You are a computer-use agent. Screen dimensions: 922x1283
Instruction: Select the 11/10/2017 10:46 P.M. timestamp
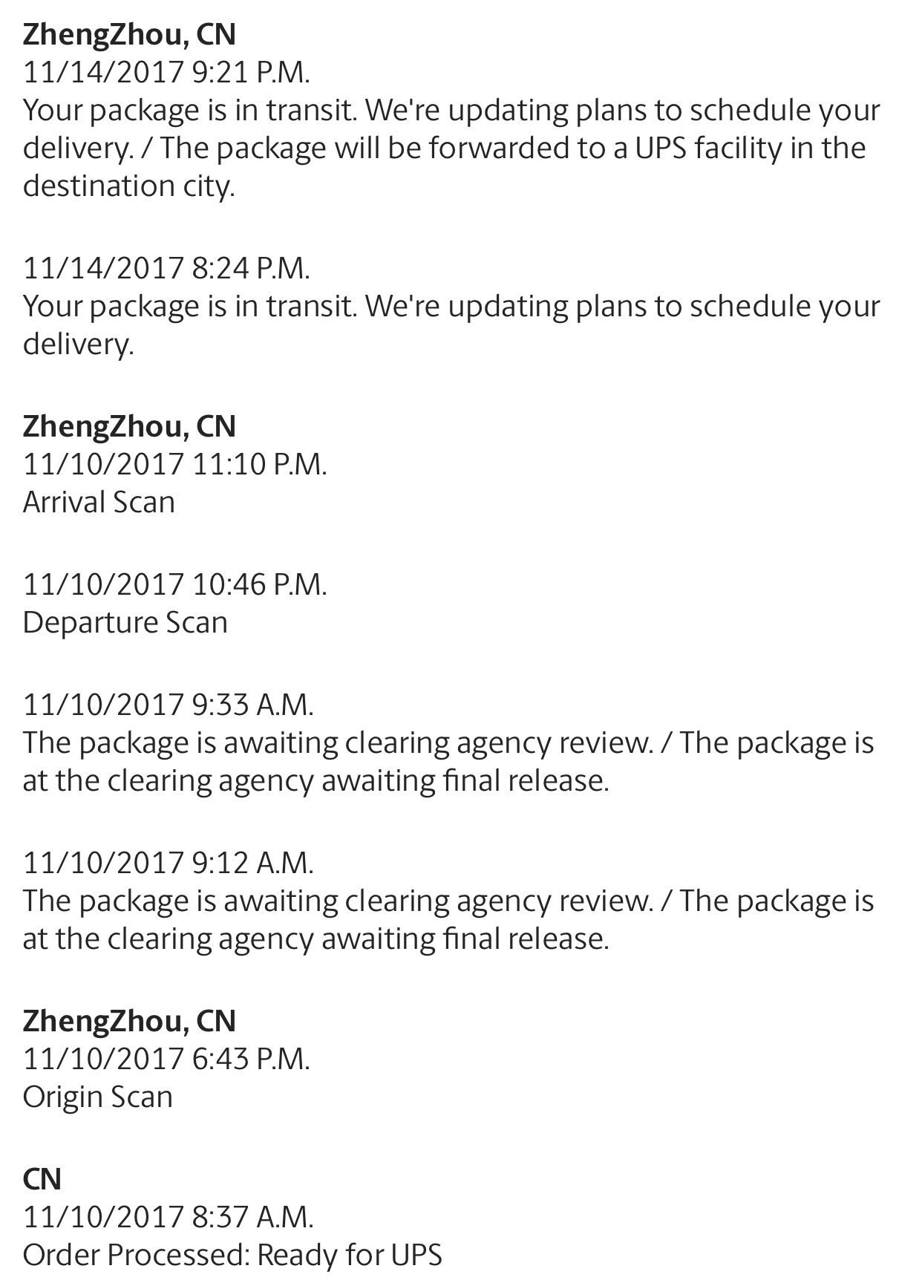point(175,584)
